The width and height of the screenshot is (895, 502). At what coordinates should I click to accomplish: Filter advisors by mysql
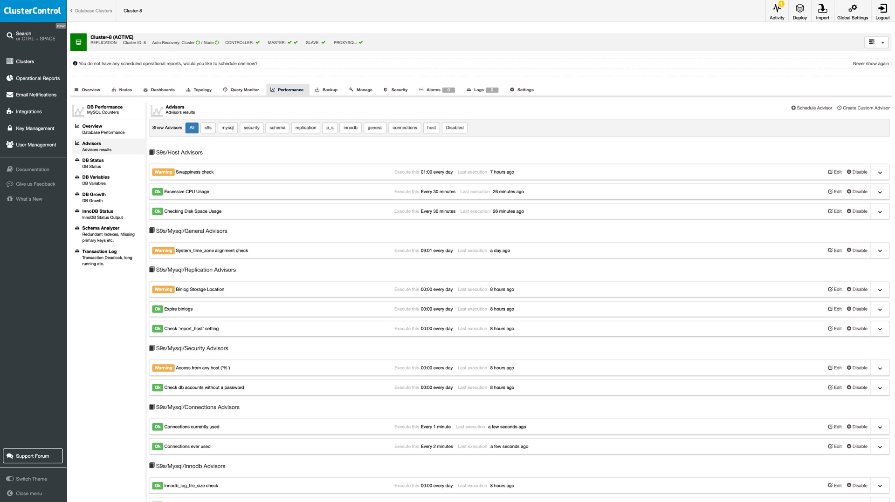click(227, 128)
